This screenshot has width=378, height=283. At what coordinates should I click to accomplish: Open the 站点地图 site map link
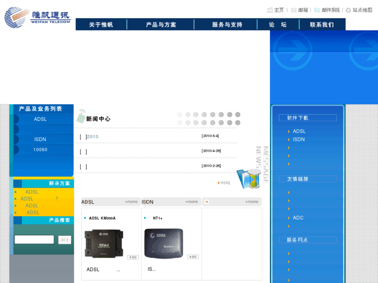click(362, 10)
